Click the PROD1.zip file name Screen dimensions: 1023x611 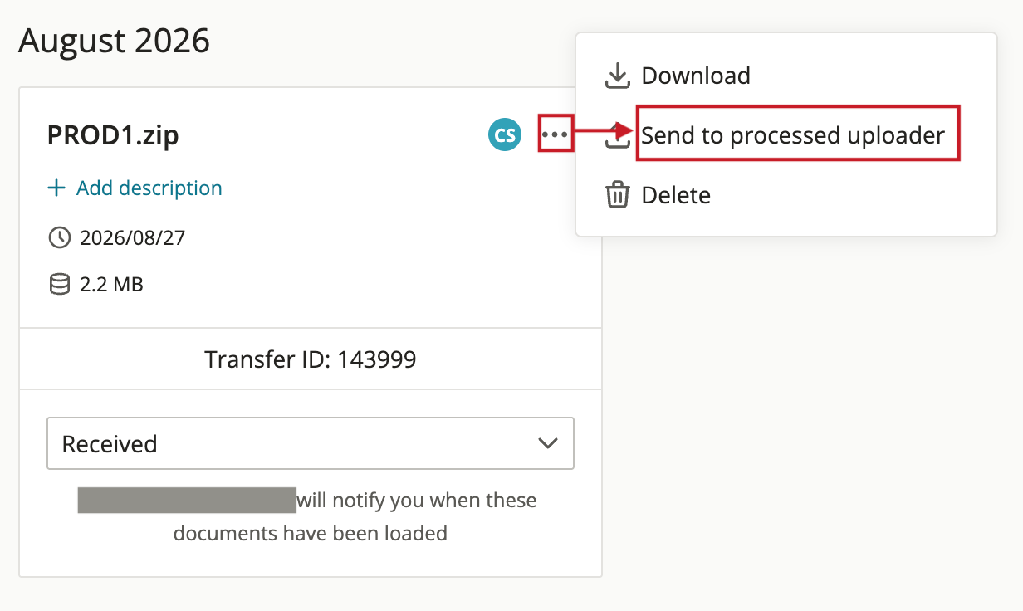click(x=113, y=134)
